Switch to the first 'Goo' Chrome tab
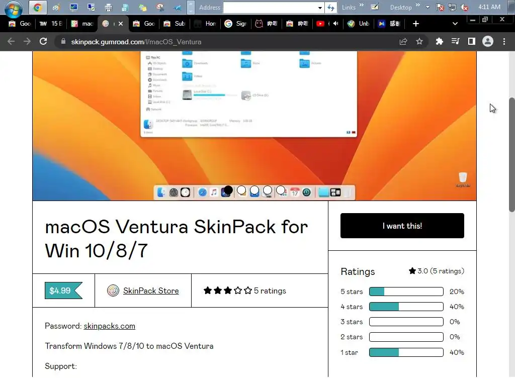Image resolution: width=515 pixels, height=386 pixels. pos(19,24)
